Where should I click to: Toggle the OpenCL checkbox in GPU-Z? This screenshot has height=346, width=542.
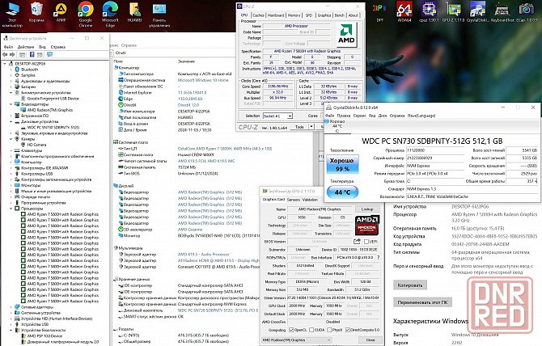(x=291, y=330)
